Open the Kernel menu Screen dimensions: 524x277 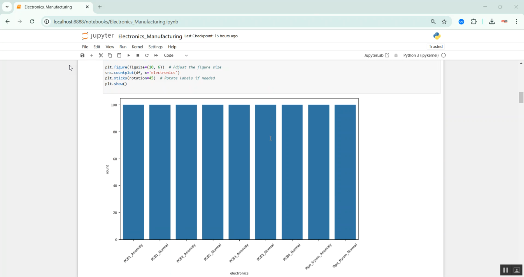(137, 47)
